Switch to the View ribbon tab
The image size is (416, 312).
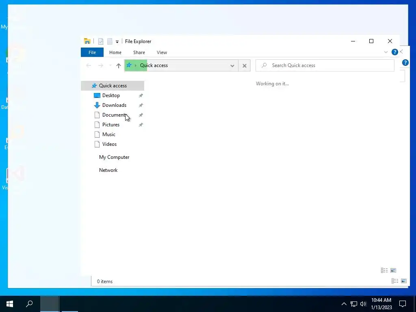[162, 52]
